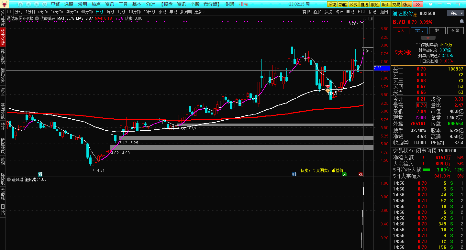Click the 预警 alert button
This screenshot has width=466, height=250.
(x=455, y=30)
